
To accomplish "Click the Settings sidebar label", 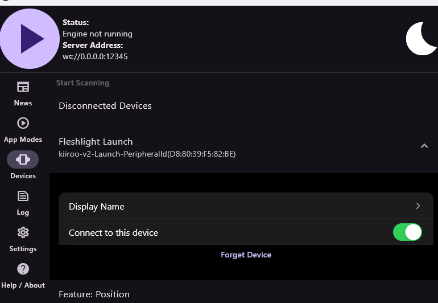I will click(23, 249).
